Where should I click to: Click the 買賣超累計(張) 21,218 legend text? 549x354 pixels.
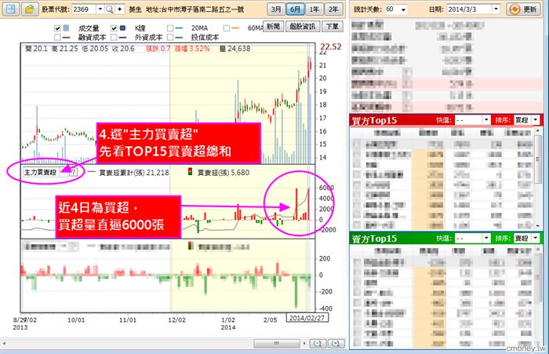(x=134, y=173)
